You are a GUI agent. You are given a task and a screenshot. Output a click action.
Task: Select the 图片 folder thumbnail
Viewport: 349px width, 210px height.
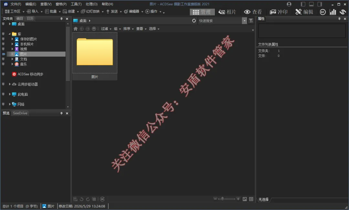point(95,56)
